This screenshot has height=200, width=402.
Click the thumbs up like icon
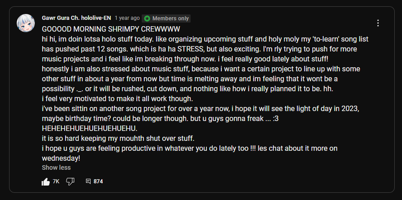click(46, 181)
